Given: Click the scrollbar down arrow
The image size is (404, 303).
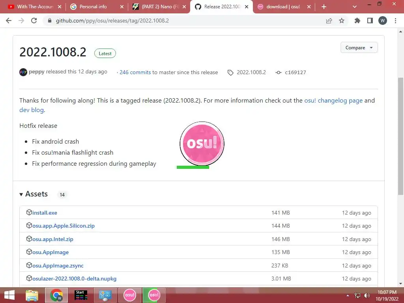Looking at the screenshot, I should pyautogui.click(x=401, y=284).
